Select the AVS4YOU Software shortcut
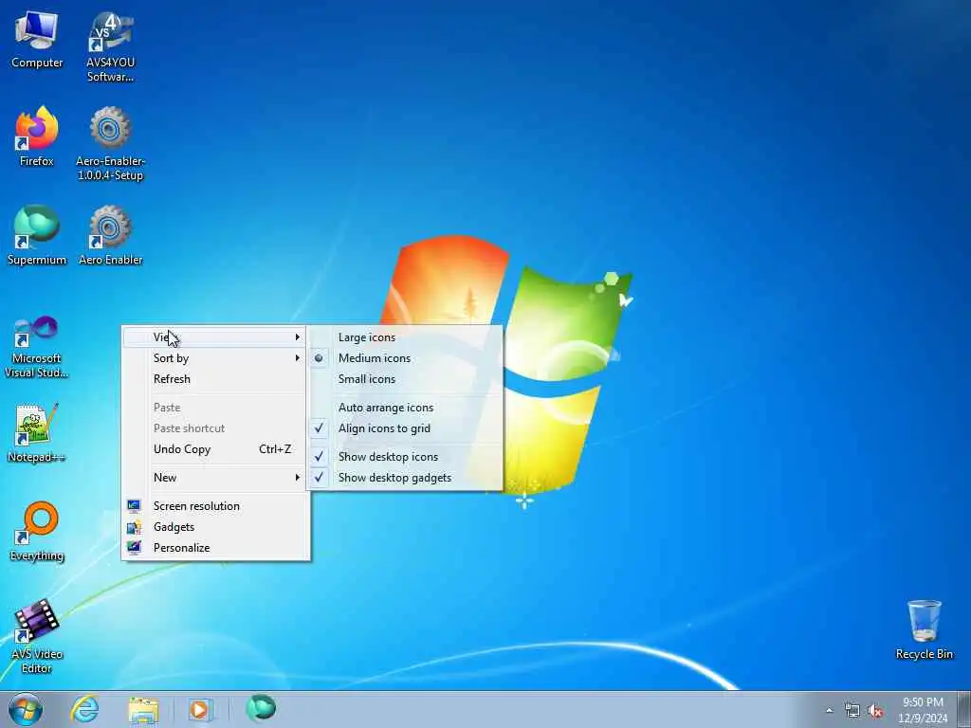Screen dimensions: 971x728 (110, 47)
